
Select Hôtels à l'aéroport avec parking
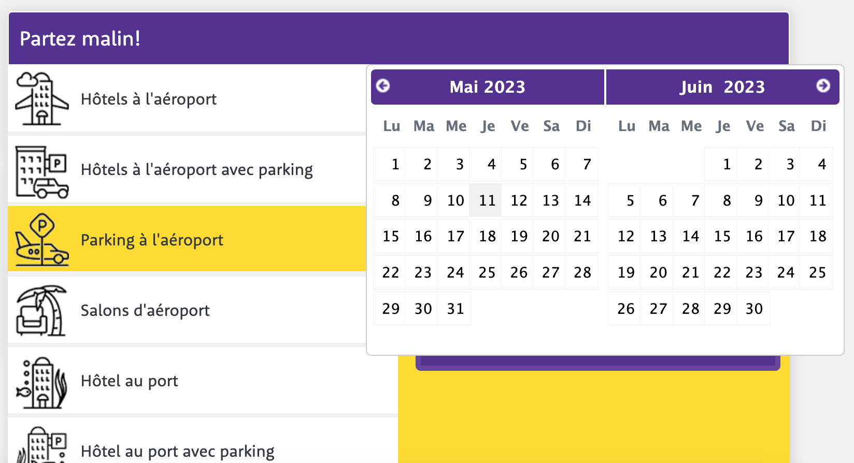pos(197,170)
